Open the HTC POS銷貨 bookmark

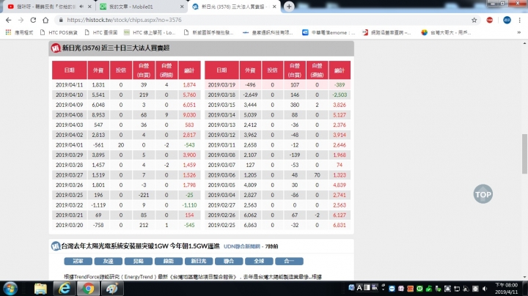click(59, 33)
